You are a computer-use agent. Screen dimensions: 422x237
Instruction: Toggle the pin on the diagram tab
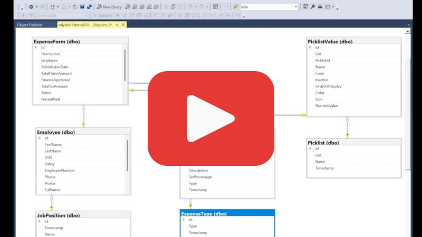click(117, 25)
